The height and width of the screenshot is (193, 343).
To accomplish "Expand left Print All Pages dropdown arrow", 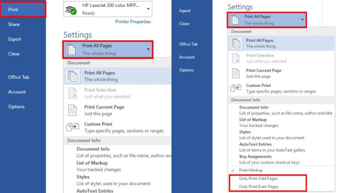I will 148,49.
